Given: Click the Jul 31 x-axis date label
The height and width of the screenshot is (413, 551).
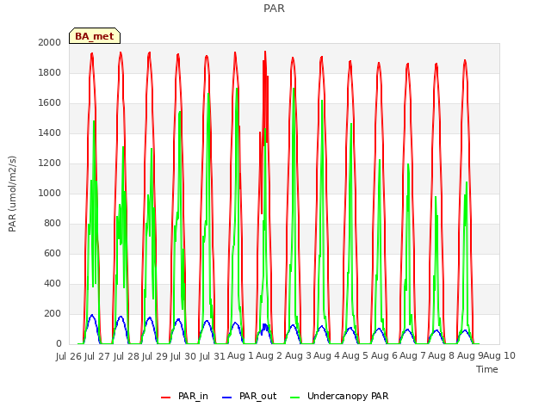Looking at the screenshot, I should pyautogui.click(x=213, y=356).
